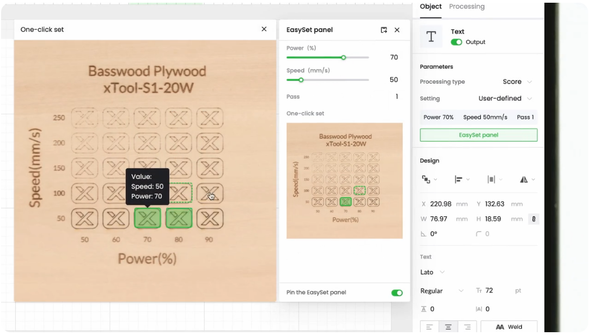Select speed 200, power 90 cell in large grid
Image resolution: width=592 pixels, height=336 pixels.
tap(210, 143)
